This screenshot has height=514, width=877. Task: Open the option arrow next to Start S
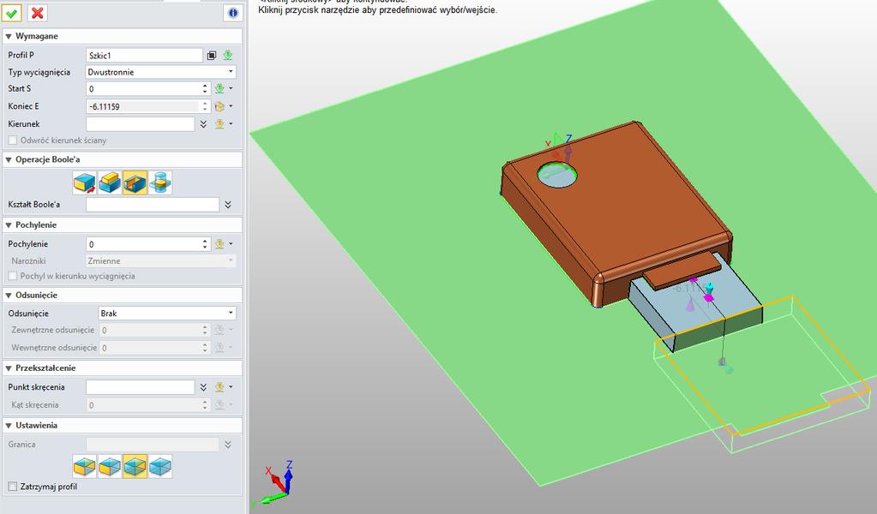pyautogui.click(x=231, y=89)
